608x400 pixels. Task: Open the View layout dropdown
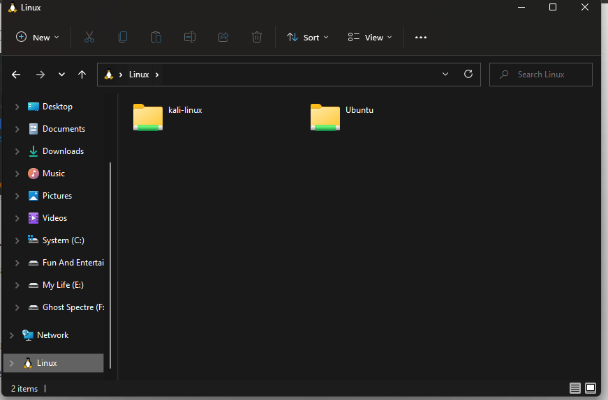370,38
